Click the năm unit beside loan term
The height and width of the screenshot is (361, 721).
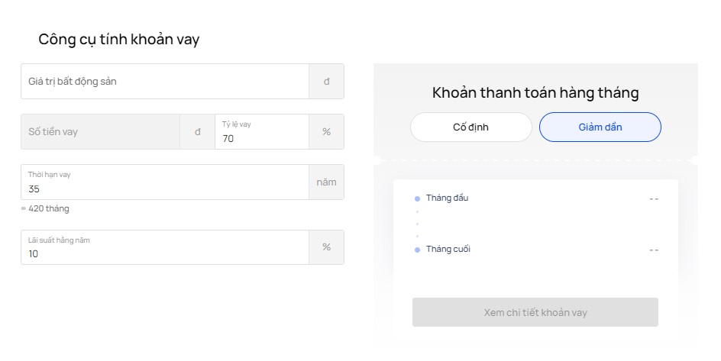(326, 182)
